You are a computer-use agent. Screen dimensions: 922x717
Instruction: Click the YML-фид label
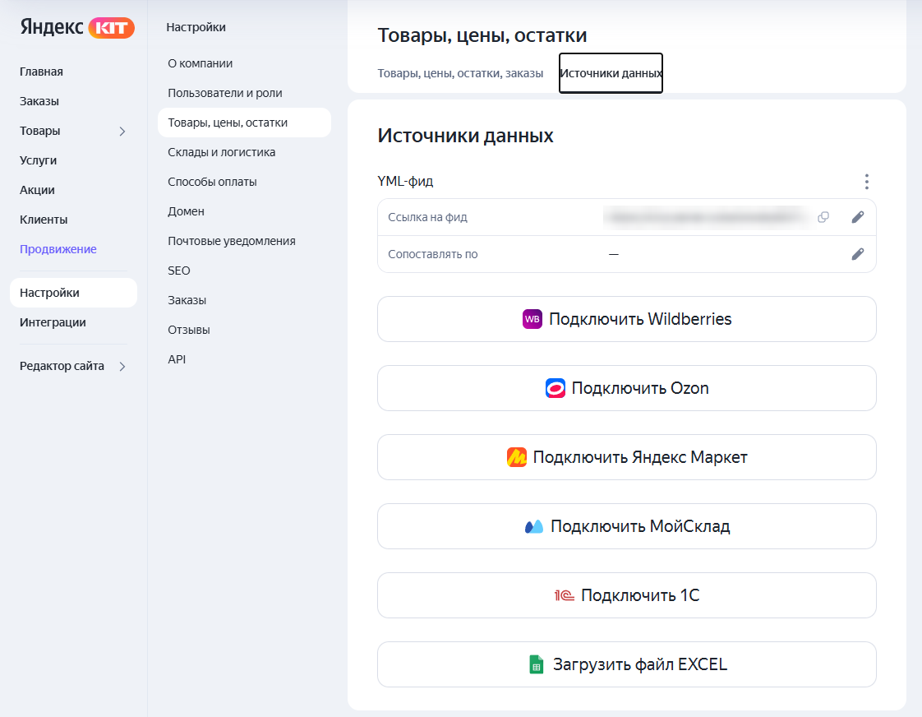(405, 181)
